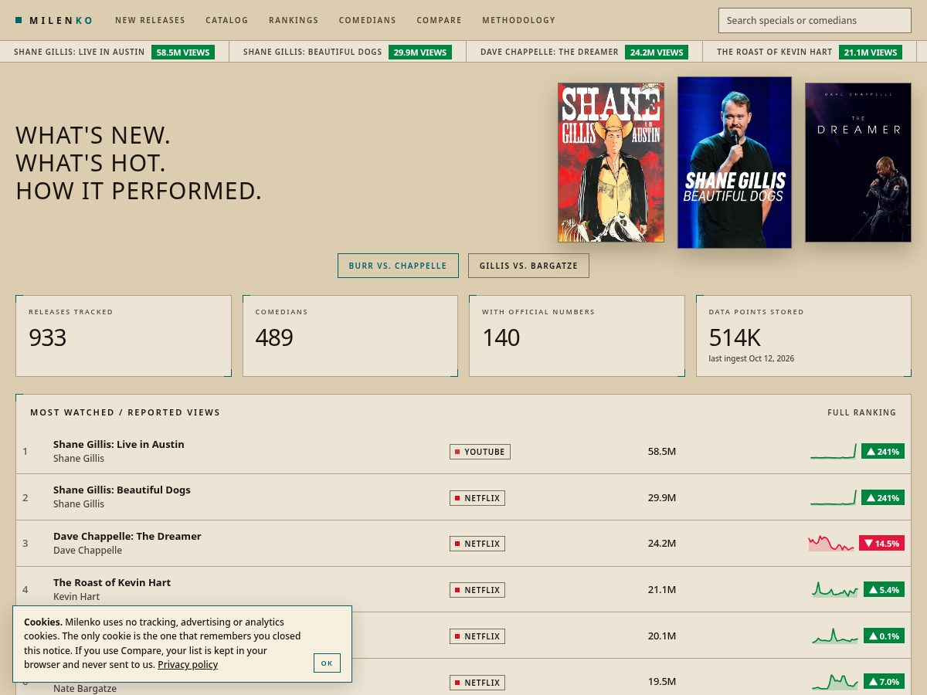Click Netflix tag in The Dreamer row
This screenshot has height=695, width=927.
click(477, 544)
